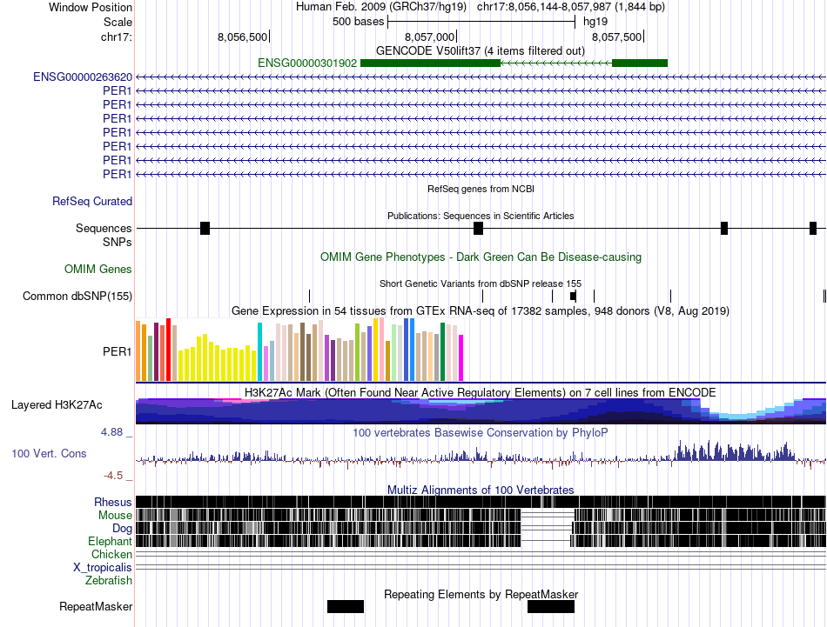Click the GENCODE V50lift37 track title

point(480,51)
